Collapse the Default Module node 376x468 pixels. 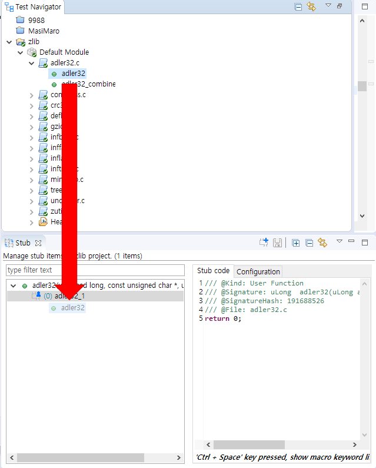pos(20,53)
